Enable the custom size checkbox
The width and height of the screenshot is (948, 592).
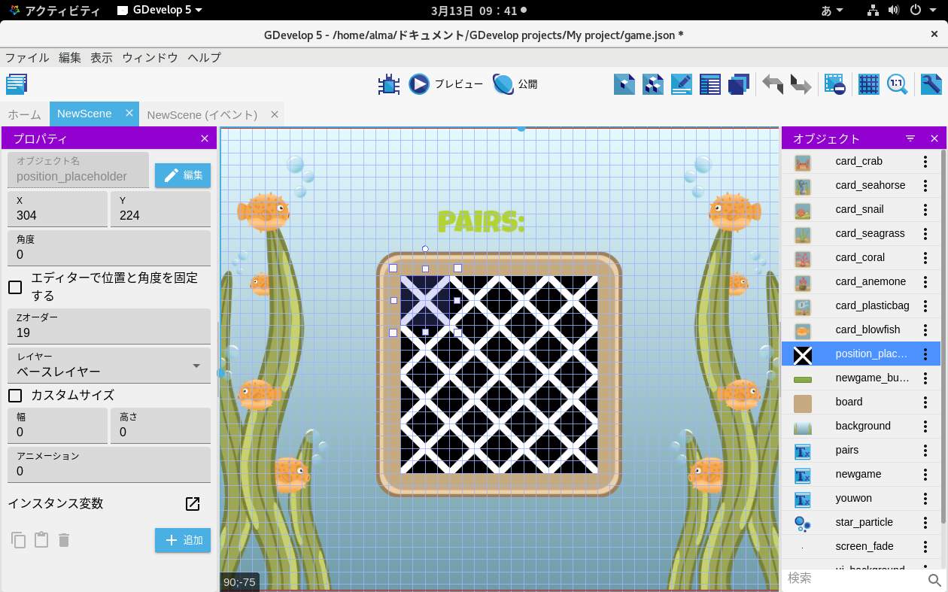tap(15, 395)
